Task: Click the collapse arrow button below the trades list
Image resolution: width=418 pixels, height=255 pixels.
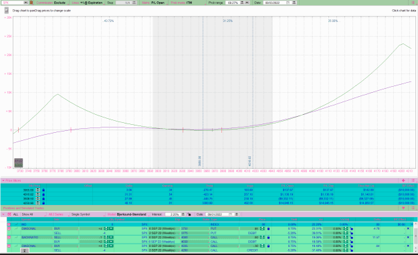Action: pos(25,250)
